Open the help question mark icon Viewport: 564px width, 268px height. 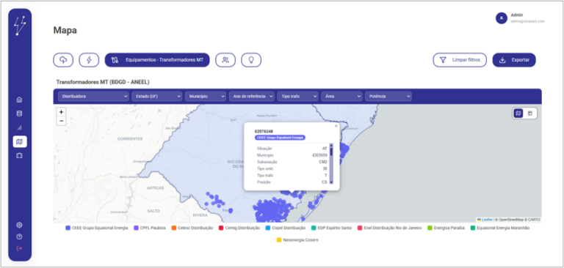(x=19, y=237)
